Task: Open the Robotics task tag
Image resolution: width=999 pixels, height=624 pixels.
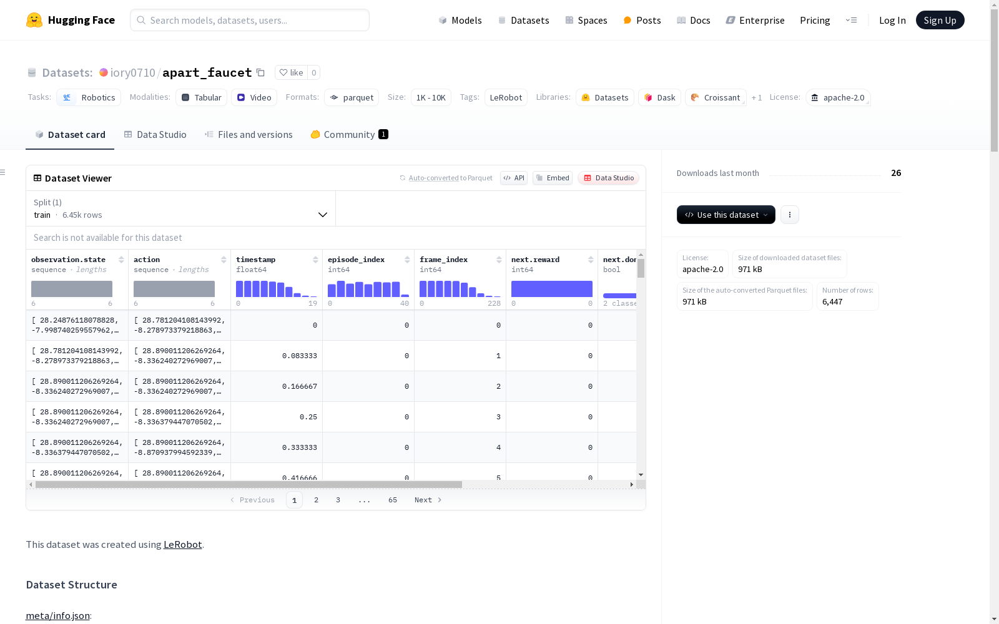Action: [89, 97]
